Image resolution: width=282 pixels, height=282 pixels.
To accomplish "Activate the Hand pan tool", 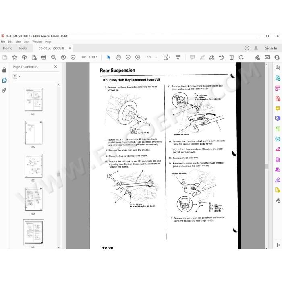I will click(x=118, y=57).
